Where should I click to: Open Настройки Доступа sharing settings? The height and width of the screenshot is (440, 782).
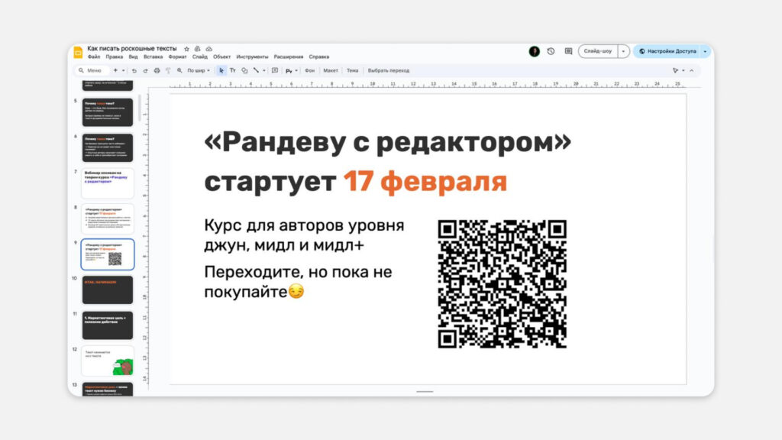[x=667, y=51]
